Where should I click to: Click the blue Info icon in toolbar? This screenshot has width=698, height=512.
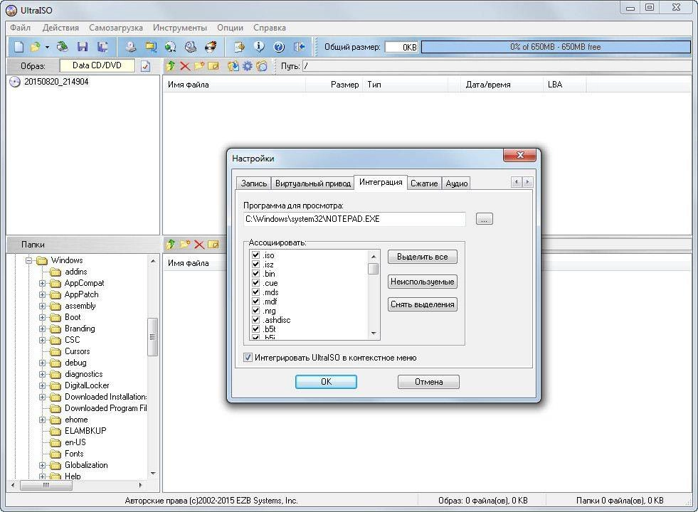(x=259, y=47)
